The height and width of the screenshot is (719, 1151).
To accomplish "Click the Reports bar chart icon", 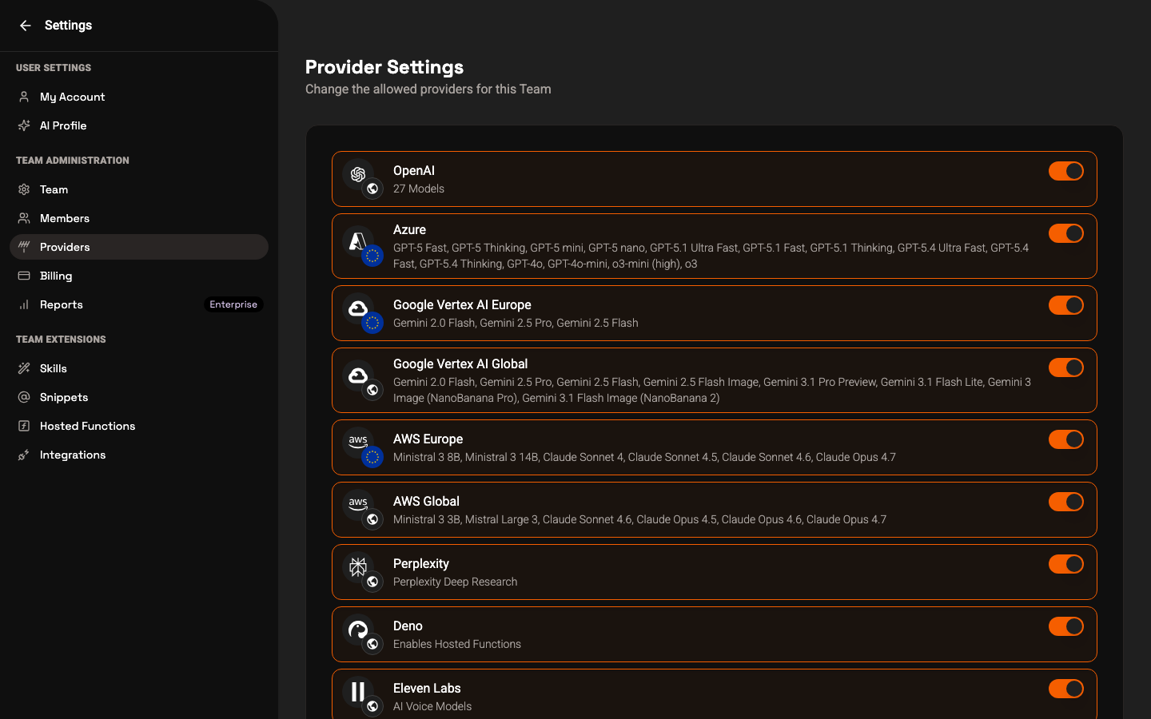I will [24, 304].
